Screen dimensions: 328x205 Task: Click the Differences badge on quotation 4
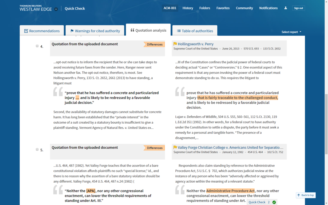(x=154, y=44)
